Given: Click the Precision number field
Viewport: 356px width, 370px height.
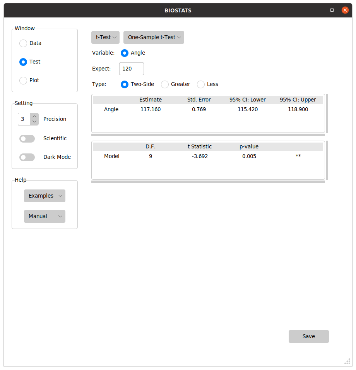Looking at the screenshot, I should (x=24, y=119).
